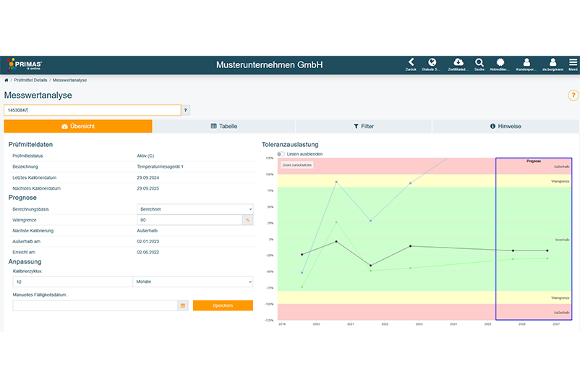Click the Warngrenze value input field
Viewport: 580px width, 388px height.
189,219
